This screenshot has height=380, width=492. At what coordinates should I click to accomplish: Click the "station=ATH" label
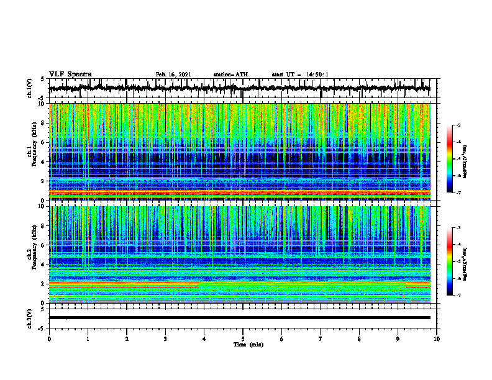coord(230,75)
